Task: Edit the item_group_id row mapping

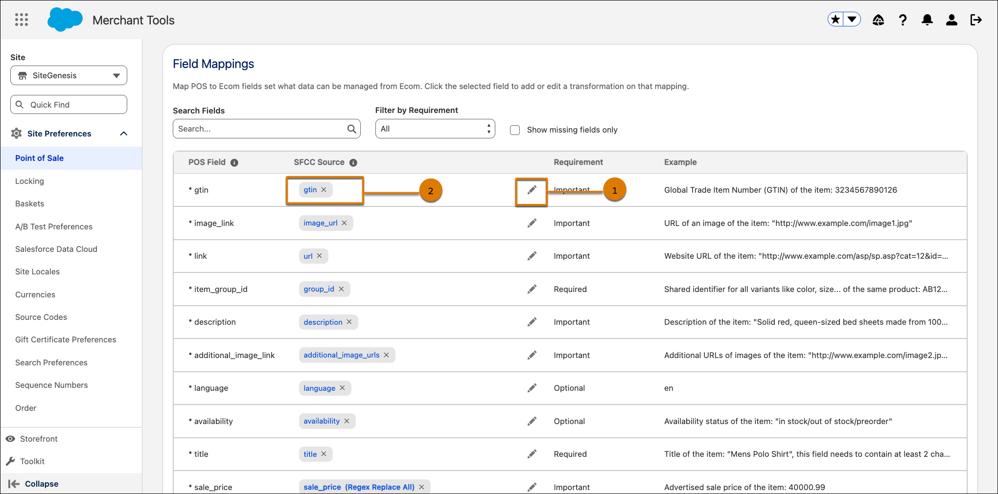Action: click(532, 289)
